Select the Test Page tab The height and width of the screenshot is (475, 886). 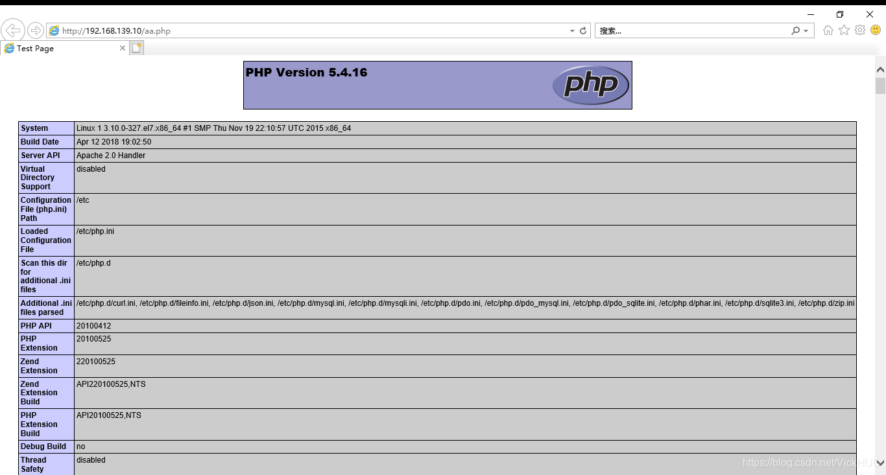pyautogui.click(x=65, y=48)
